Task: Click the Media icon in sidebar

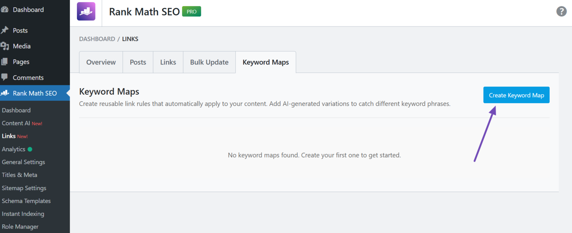Action: tap(4, 46)
